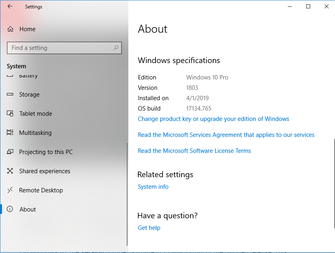Minimize the Settings window
This screenshot has width=335, height=253.
[x=290, y=6]
